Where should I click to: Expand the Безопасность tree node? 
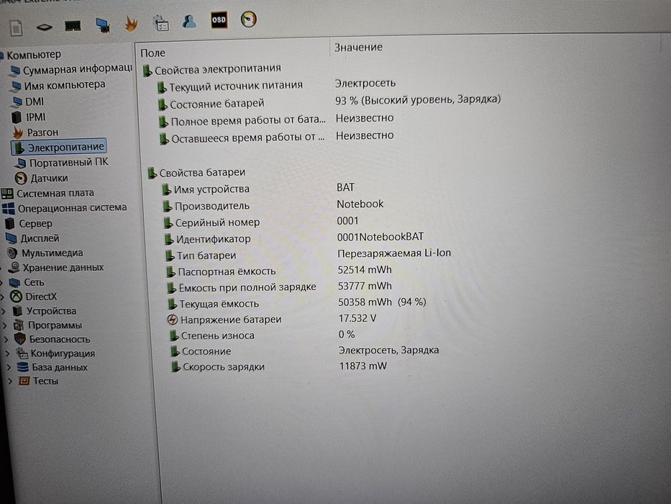coord(6,339)
